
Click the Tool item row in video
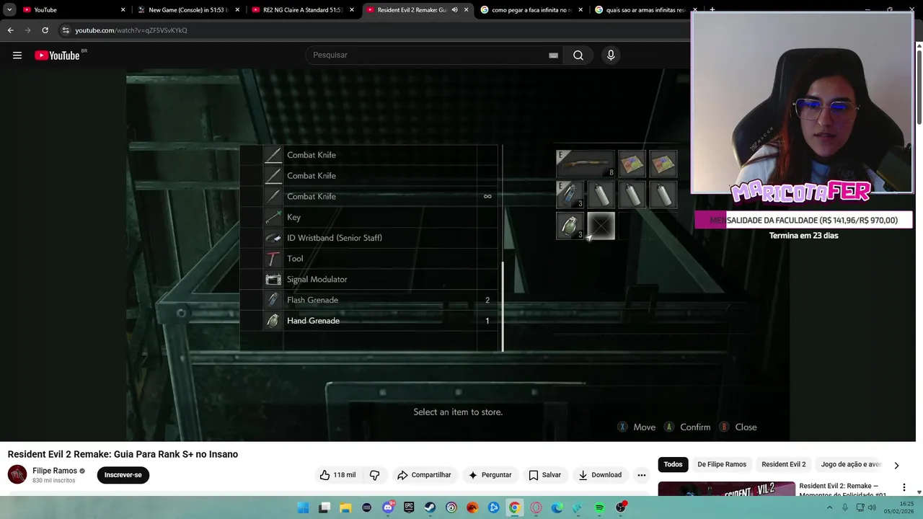(x=369, y=259)
